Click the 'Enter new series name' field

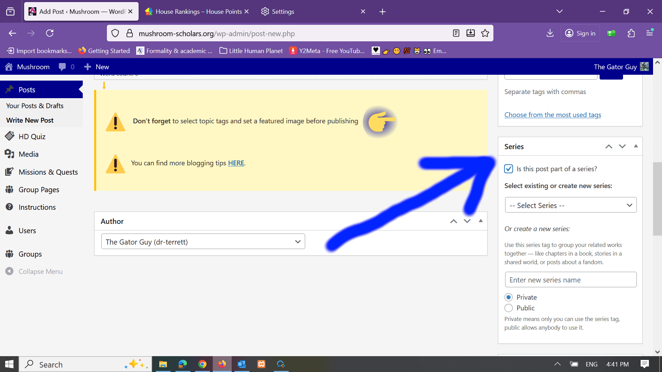click(x=571, y=280)
